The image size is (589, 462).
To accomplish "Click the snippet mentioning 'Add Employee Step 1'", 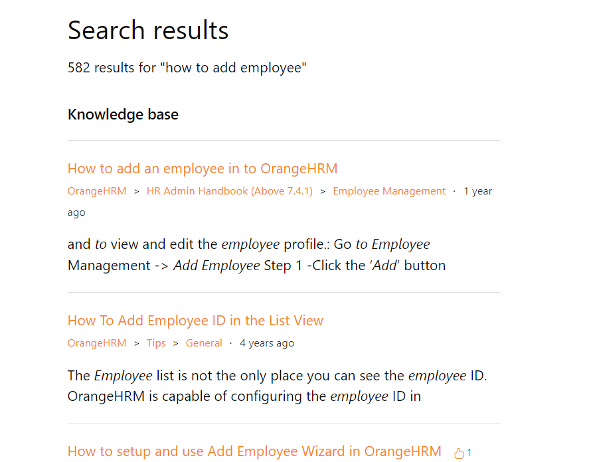I will pyautogui.click(x=256, y=255).
